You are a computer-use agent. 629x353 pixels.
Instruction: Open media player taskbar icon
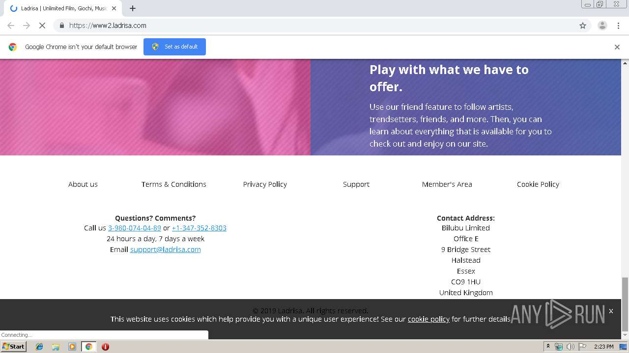(72, 347)
